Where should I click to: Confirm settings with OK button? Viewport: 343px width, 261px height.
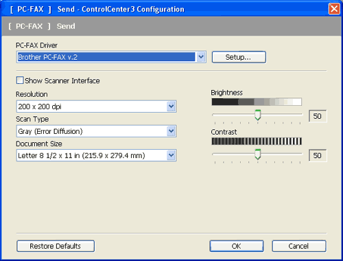tap(237, 246)
